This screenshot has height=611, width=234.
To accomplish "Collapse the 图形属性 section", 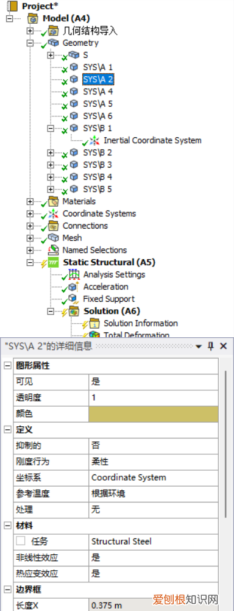I will tap(7, 365).
